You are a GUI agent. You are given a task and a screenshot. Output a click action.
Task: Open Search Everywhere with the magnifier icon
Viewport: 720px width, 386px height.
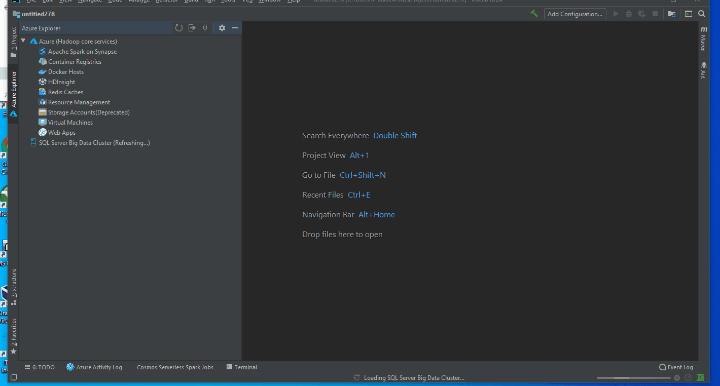pos(702,14)
